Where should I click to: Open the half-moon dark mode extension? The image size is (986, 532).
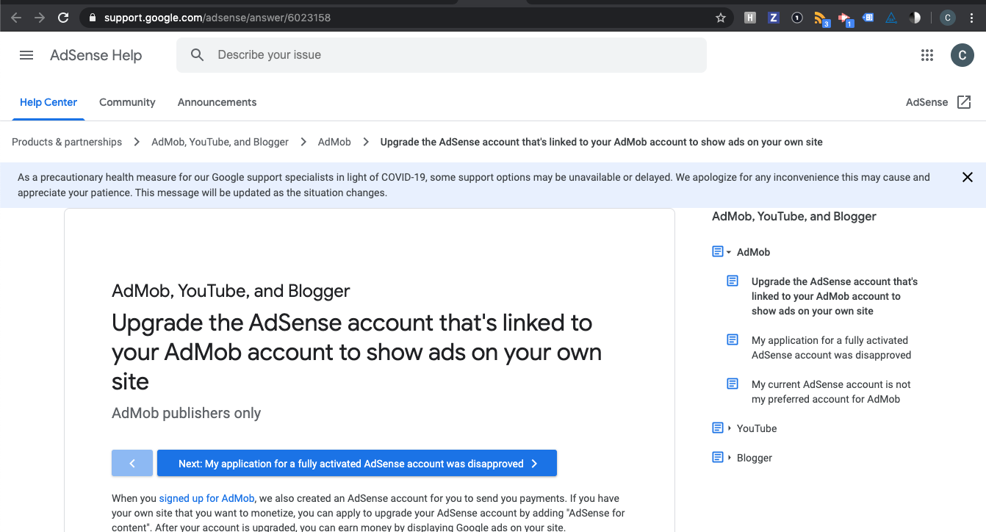(915, 18)
